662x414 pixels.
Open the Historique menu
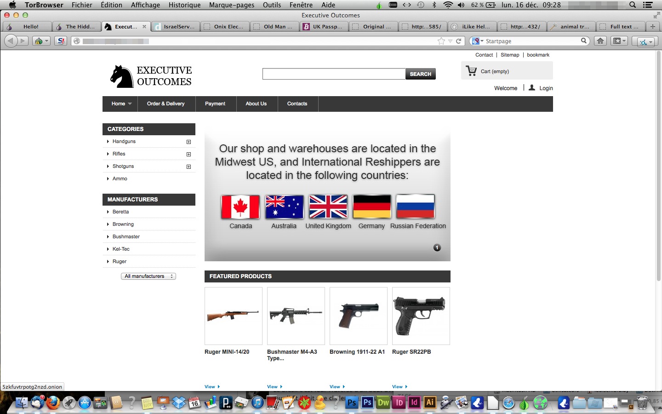(x=184, y=5)
